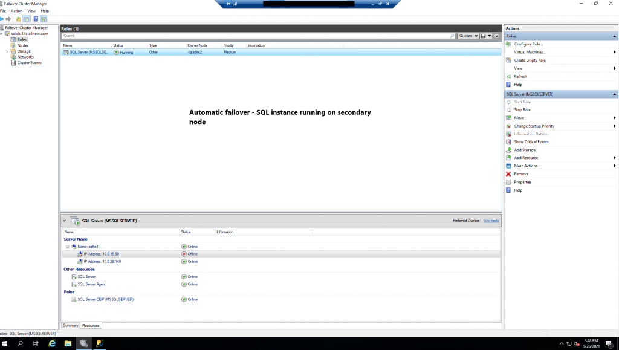
Task: Switch to the Resources tab
Action: [91, 325]
